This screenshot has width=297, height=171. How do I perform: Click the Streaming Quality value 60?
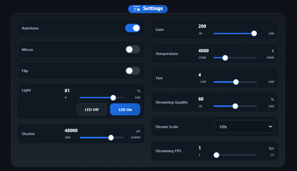coord(201,99)
